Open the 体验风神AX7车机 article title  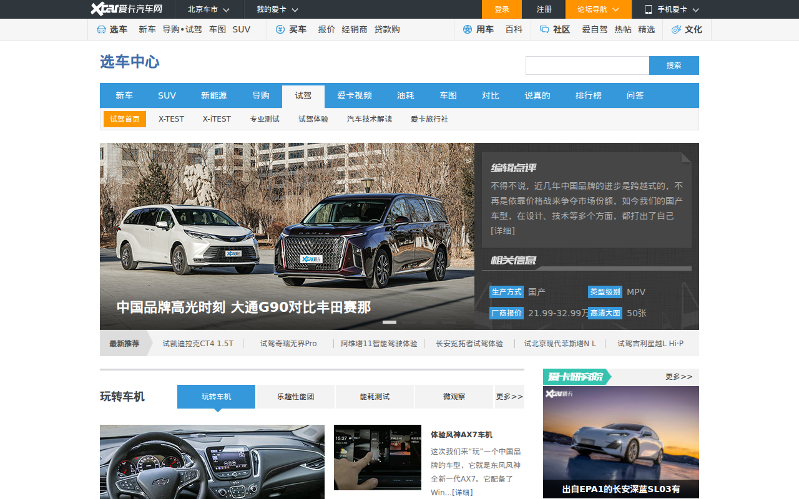pyautogui.click(x=461, y=435)
